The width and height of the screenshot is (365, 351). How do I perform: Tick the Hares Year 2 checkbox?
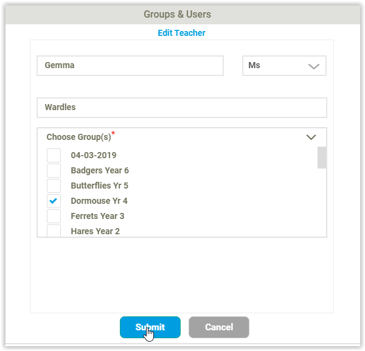54,231
